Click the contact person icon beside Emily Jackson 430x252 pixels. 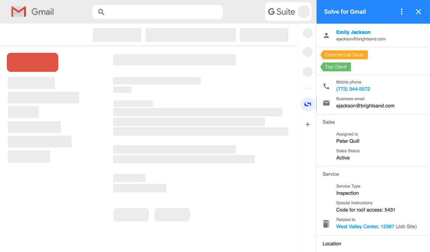[x=326, y=35]
